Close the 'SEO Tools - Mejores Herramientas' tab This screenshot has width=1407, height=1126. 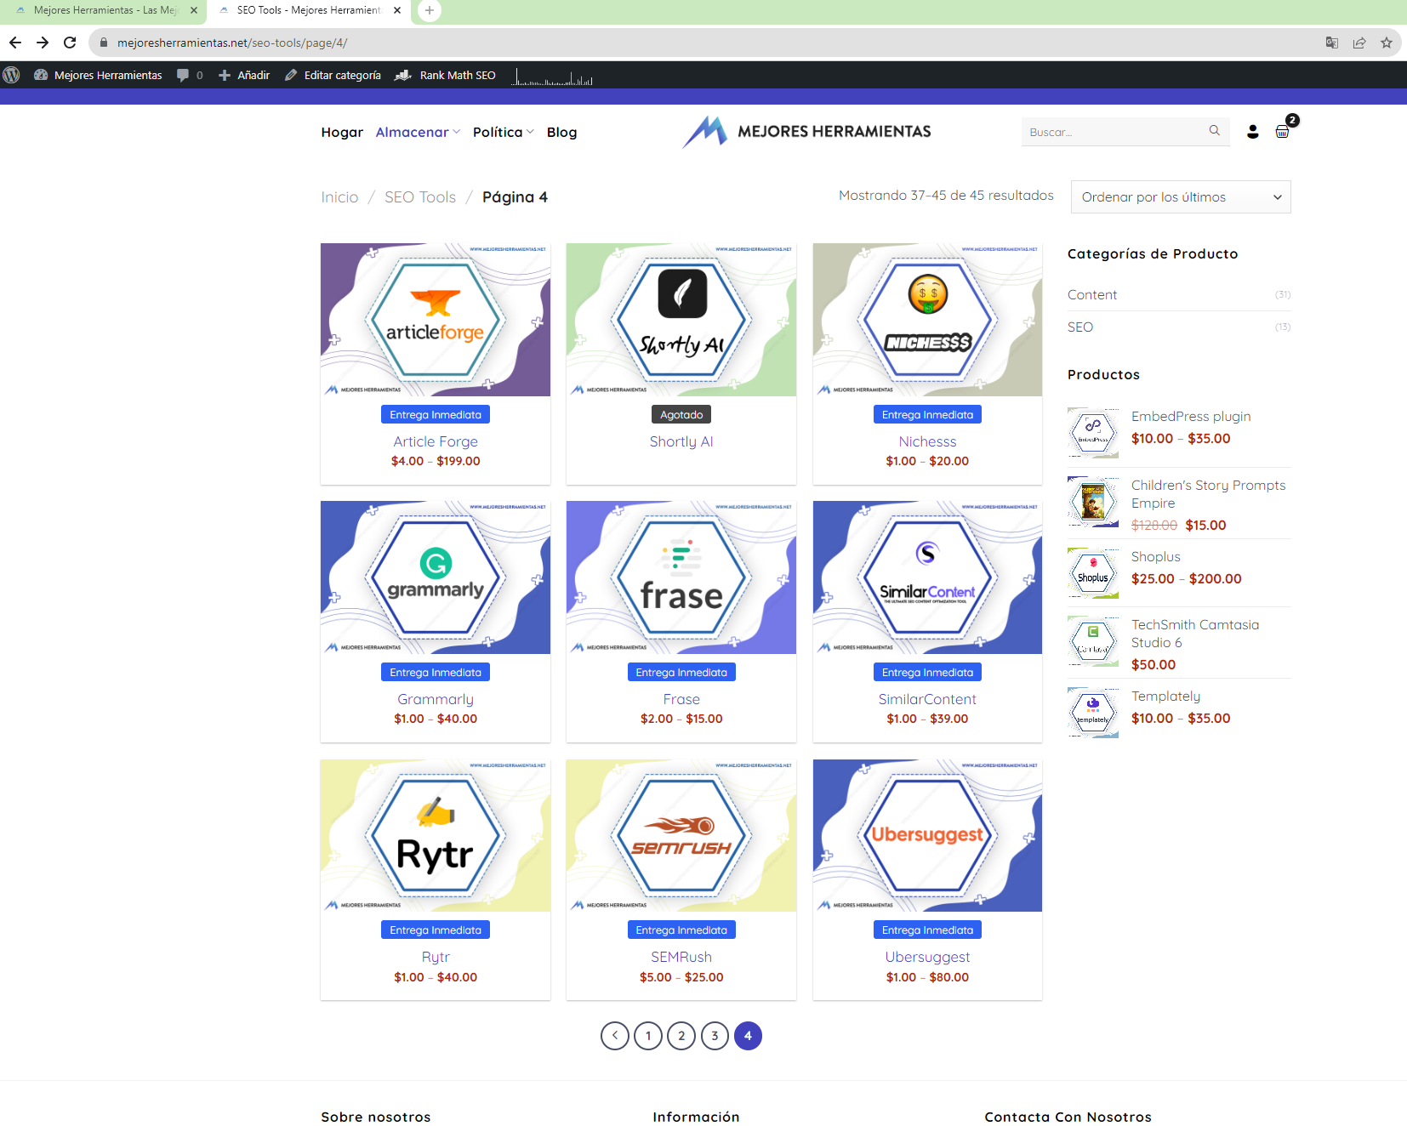[397, 10]
